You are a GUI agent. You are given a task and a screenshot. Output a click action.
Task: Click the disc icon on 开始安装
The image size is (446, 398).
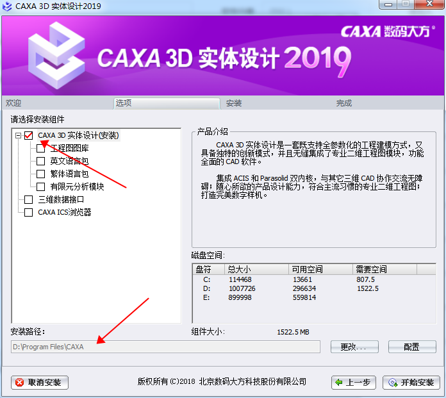point(393,383)
